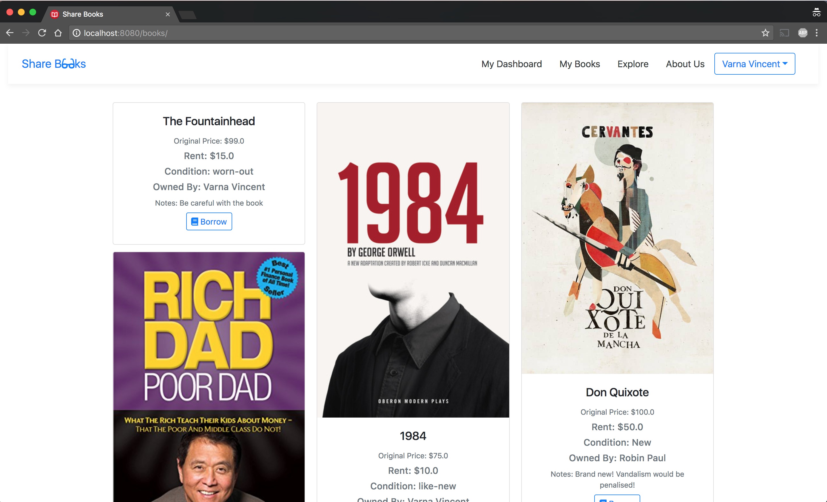Navigate back with the browser back arrow
Screen dimensions: 827x502
point(10,32)
